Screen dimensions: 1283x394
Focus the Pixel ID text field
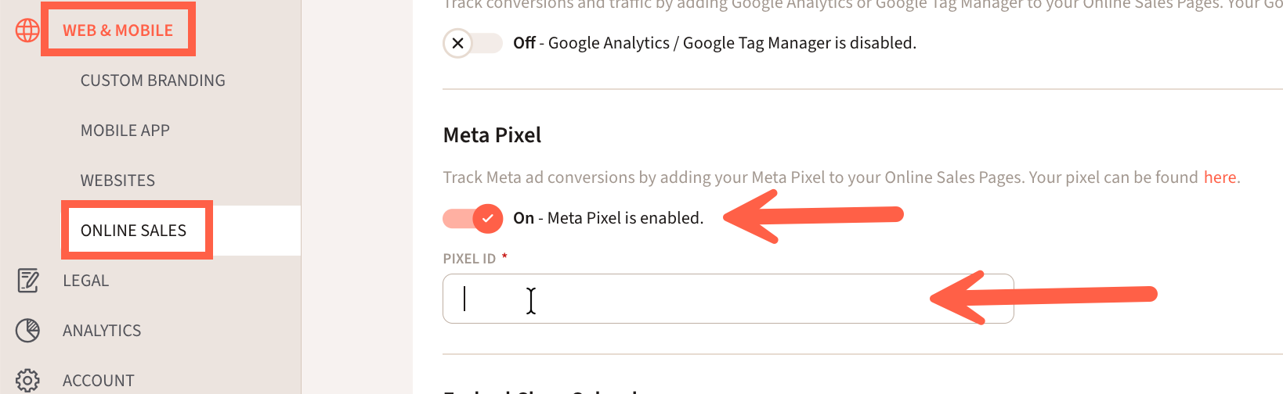705,299
